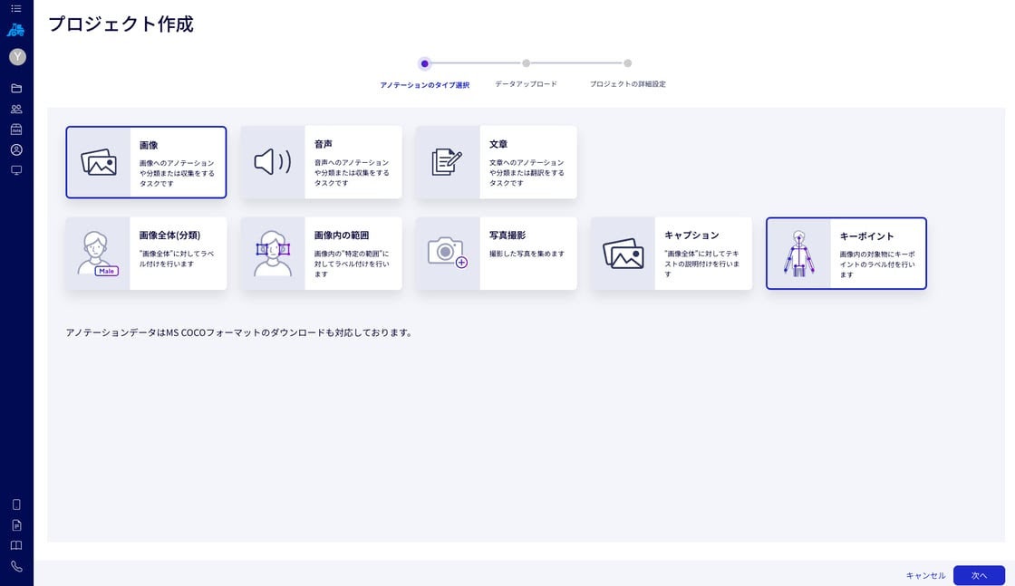Image resolution: width=1015 pixels, height=586 pixels.
Task: Click the 次へ button
Action: tap(979, 575)
